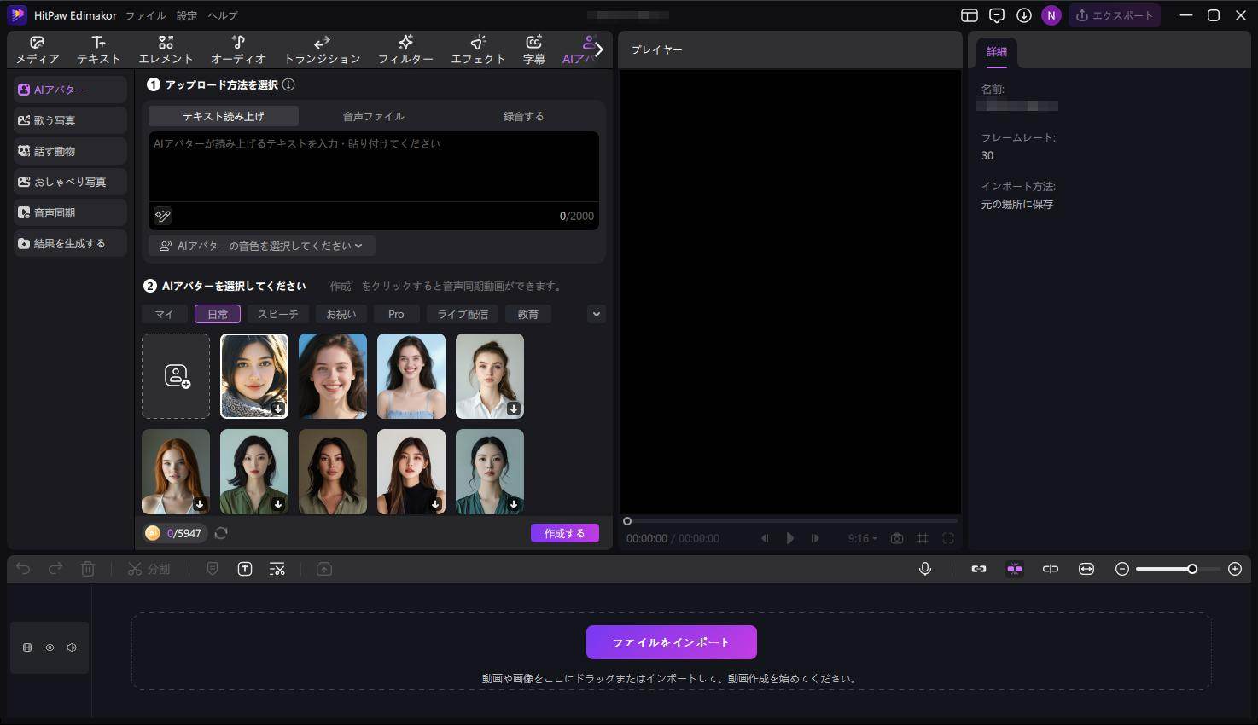The height and width of the screenshot is (725, 1258).
Task: Select おしゃべり写真 in the sidebar
Action: click(70, 182)
